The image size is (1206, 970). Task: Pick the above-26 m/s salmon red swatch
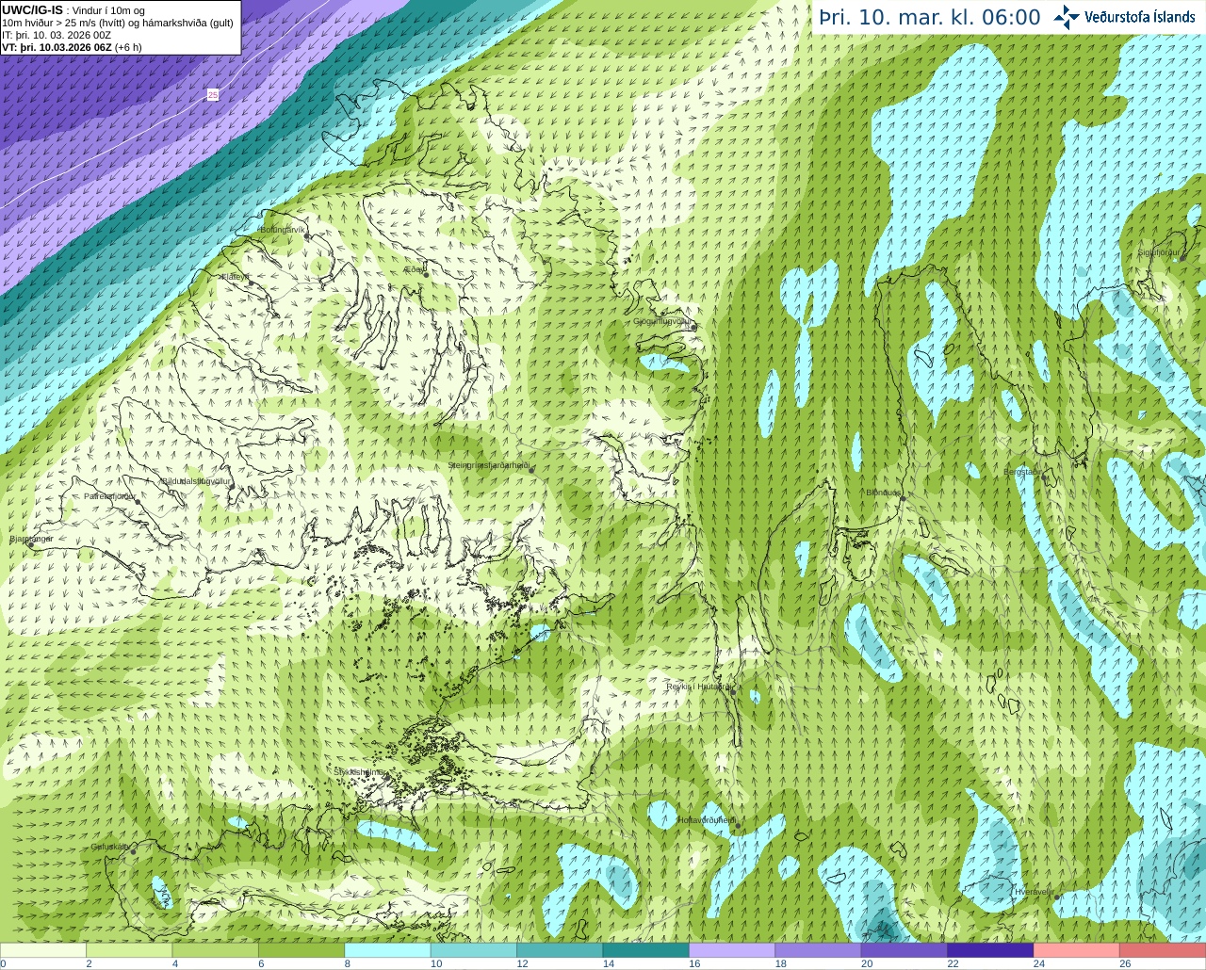point(1164,950)
